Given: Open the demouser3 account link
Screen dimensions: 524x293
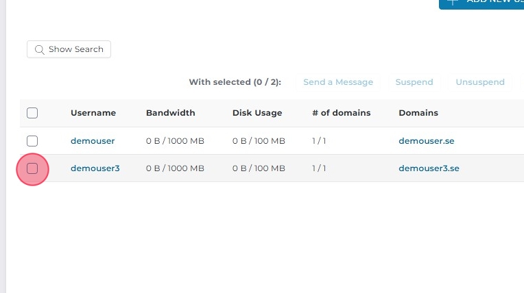Looking at the screenshot, I should (95, 168).
